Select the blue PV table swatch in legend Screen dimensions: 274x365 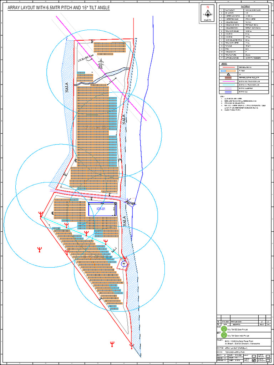[223, 71]
